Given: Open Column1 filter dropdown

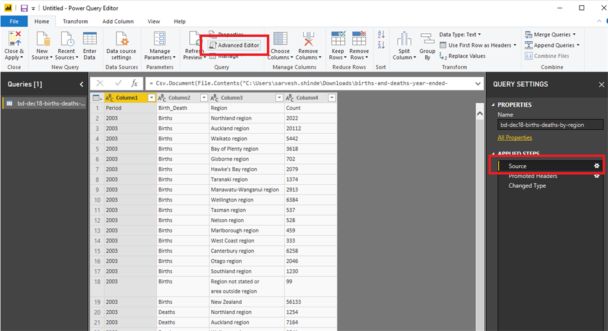Looking at the screenshot, I should pyautogui.click(x=151, y=98).
